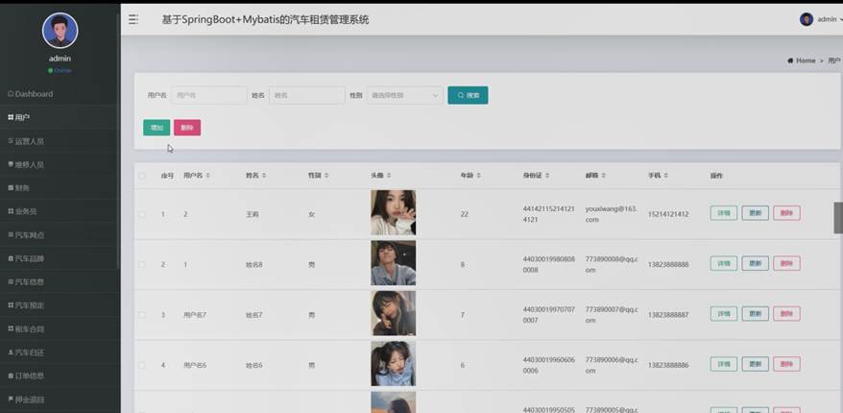Click the 汽车品牌 sidebar icon
The height and width of the screenshot is (413, 843).
11,258
